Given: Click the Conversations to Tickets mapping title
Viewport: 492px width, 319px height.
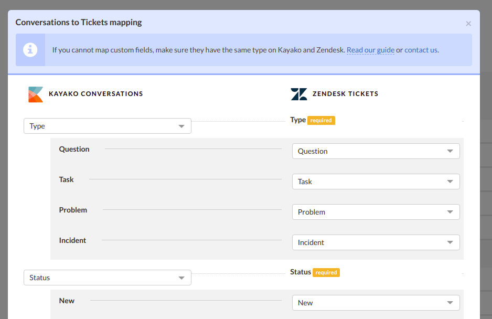Looking at the screenshot, I should 79,22.
